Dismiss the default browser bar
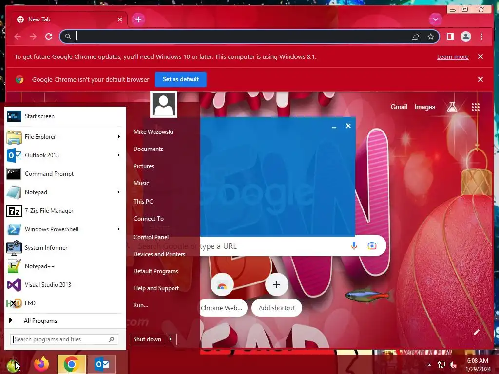The height and width of the screenshot is (374, 499). pos(480,79)
